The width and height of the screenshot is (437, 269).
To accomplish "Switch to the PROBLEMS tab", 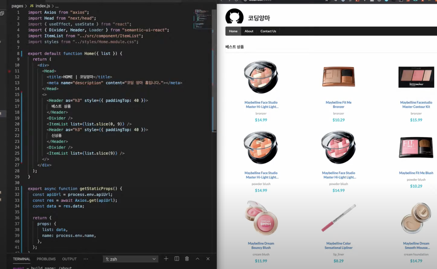I will 46,259.
